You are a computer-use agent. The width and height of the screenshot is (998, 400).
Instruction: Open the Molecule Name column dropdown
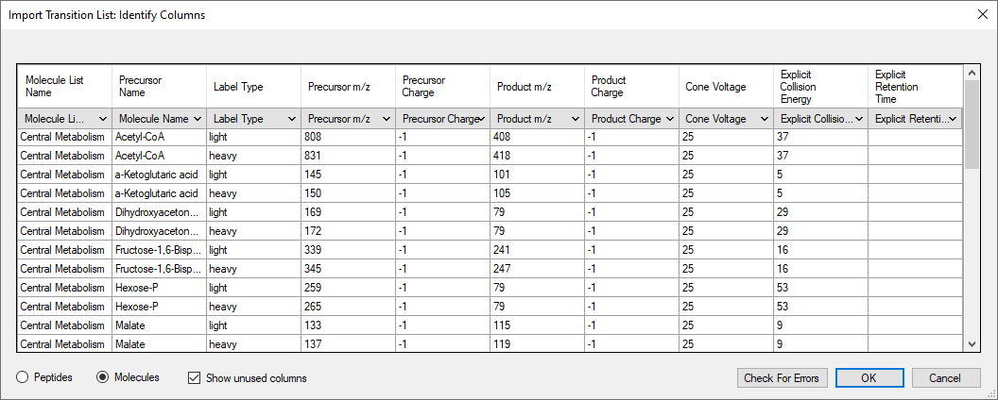(x=159, y=119)
